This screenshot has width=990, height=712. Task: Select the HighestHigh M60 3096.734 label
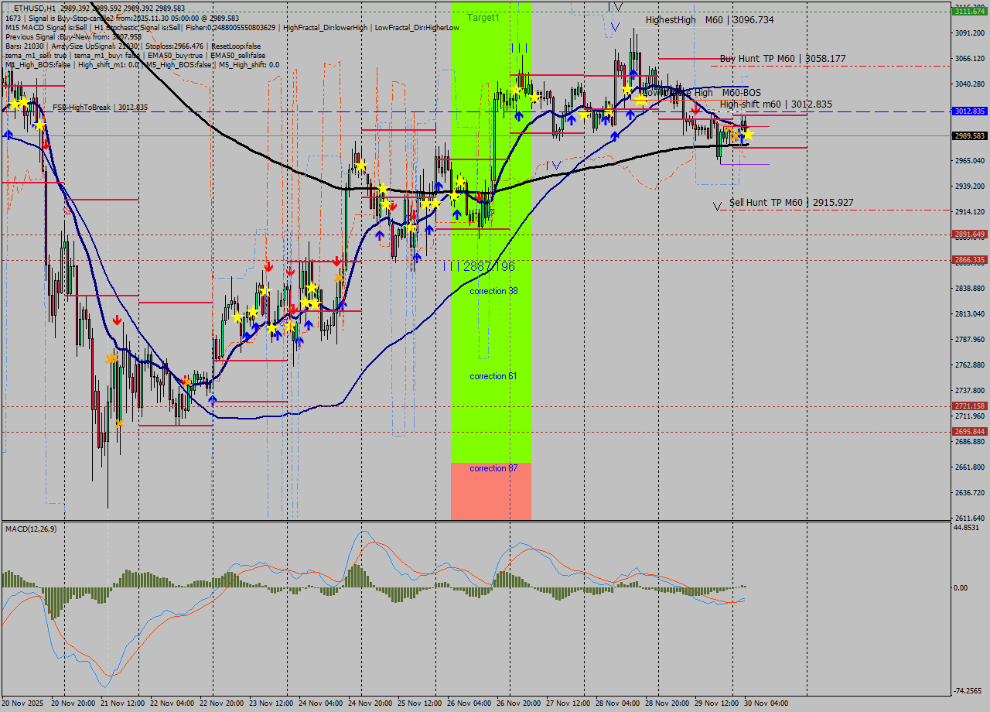coord(709,20)
